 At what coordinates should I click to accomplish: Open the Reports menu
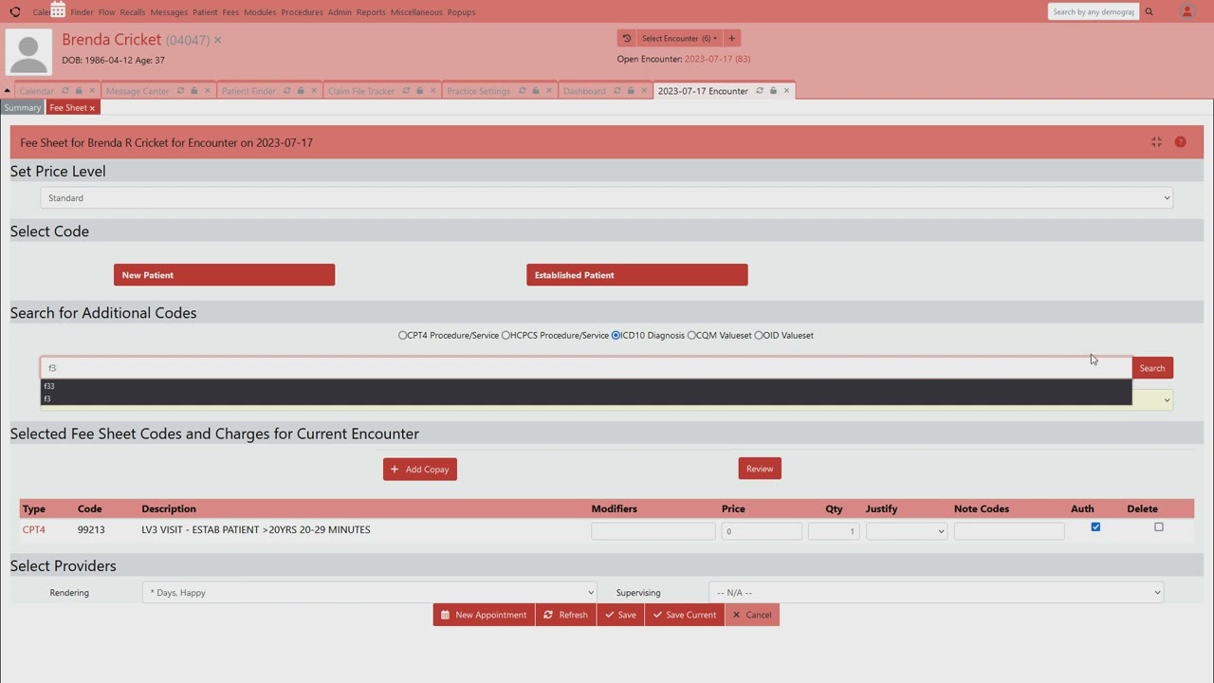[x=371, y=12]
